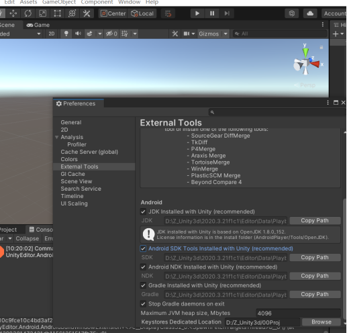Pause the game playback

(212, 13)
